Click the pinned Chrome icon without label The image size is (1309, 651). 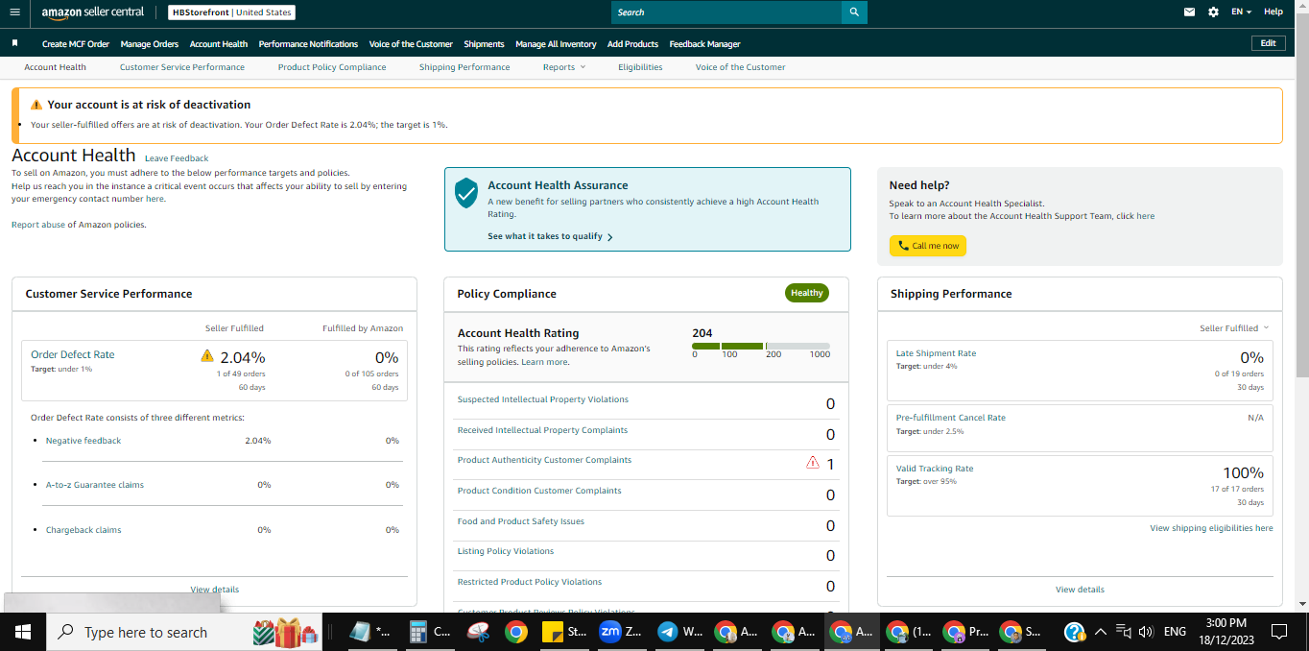tap(516, 632)
